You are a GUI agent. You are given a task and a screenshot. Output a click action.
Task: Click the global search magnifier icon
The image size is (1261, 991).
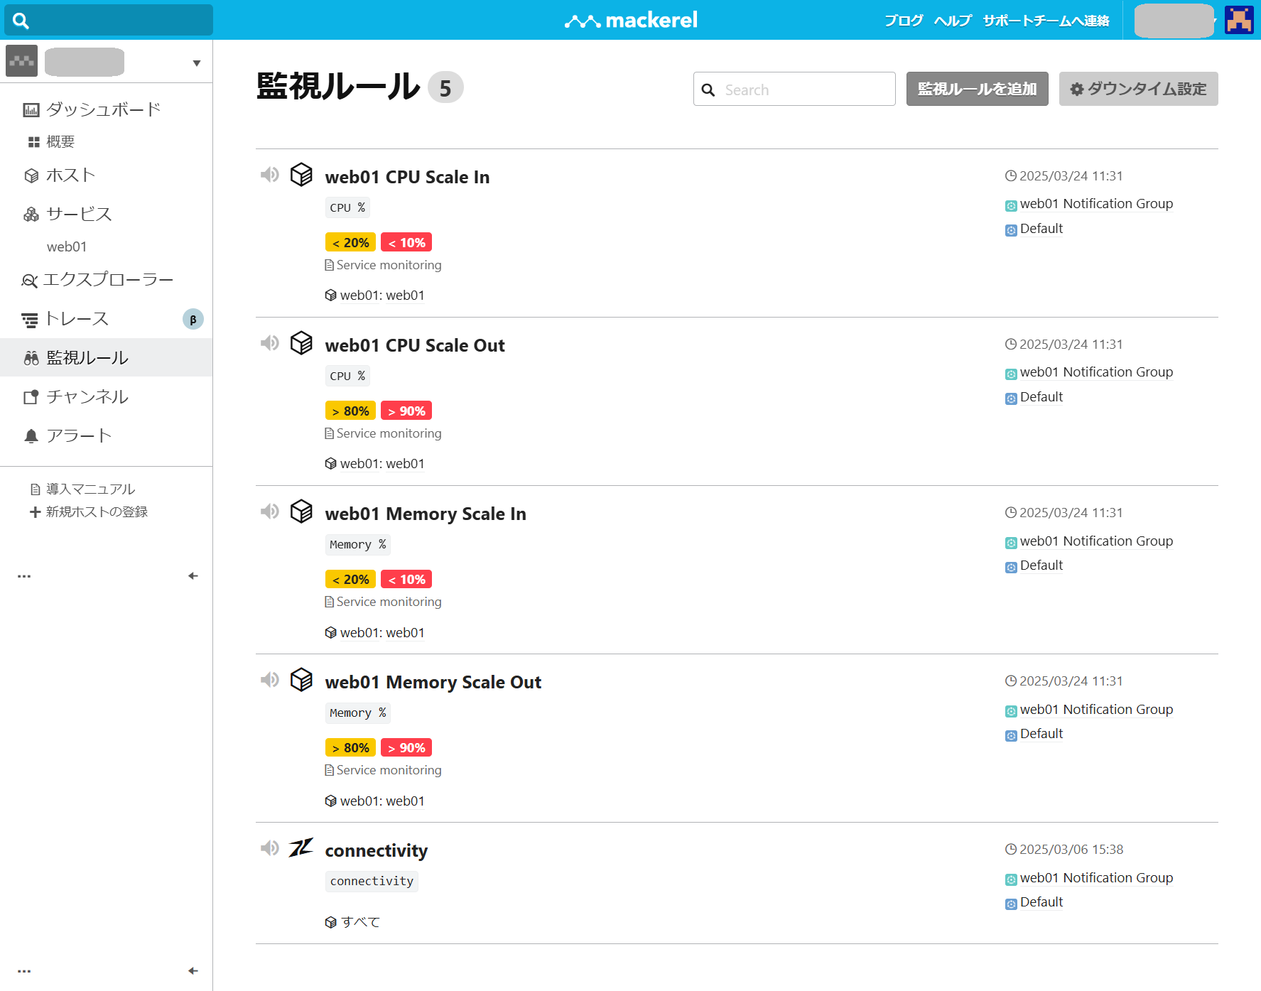[21, 21]
